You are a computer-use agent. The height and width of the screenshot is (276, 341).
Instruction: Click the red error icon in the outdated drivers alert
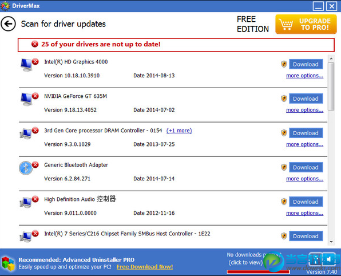tap(34, 44)
